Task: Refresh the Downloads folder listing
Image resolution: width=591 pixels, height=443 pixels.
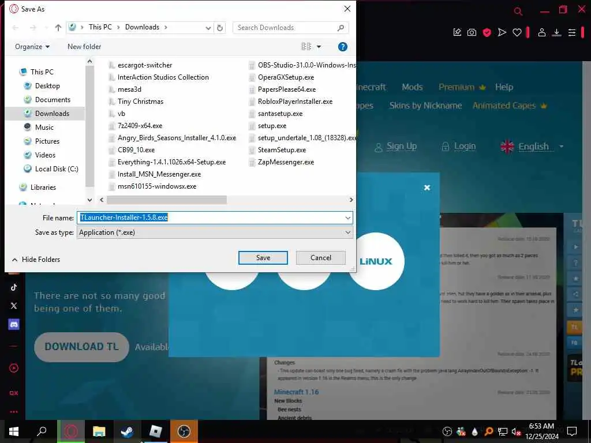Action: tap(220, 28)
